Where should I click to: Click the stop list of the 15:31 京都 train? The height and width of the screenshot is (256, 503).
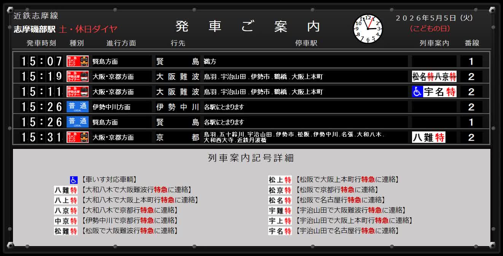(294, 137)
